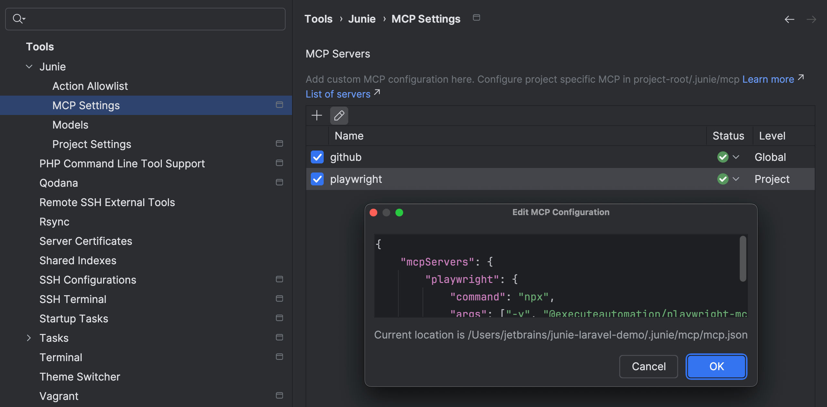
Task: Click the JSON editor vertical scrollbar
Action: point(743,258)
